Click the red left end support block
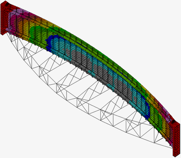The width and height of the screenshot is (181, 158). click(4, 17)
